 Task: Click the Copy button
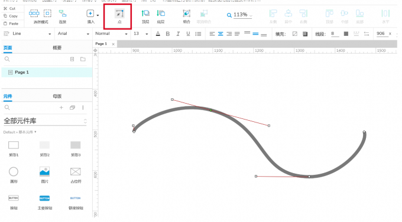tap(11, 16)
